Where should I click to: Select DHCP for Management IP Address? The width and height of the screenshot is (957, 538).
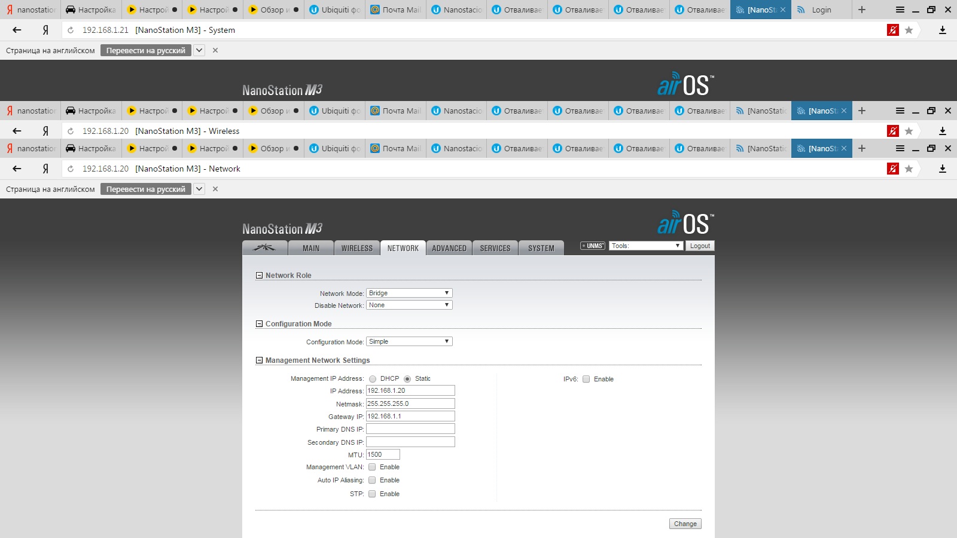point(373,379)
